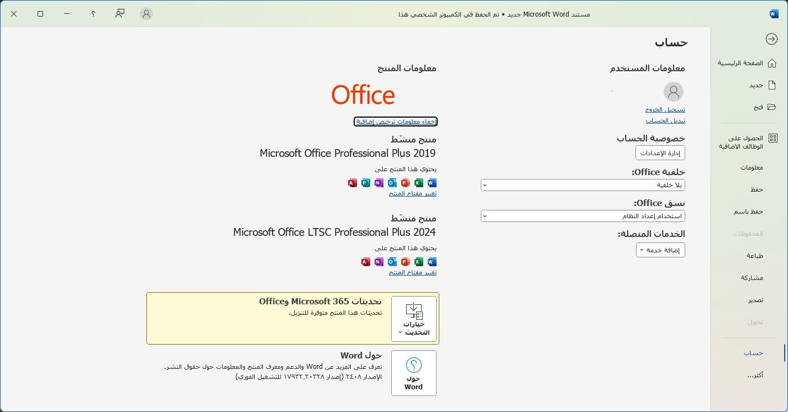The image size is (788, 412).
Task: Click the back arrow in the sidebar
Action: coord(771,39)
